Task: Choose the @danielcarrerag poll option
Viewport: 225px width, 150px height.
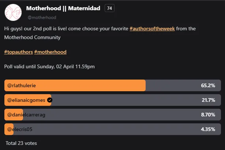Action: coord(113,115)
